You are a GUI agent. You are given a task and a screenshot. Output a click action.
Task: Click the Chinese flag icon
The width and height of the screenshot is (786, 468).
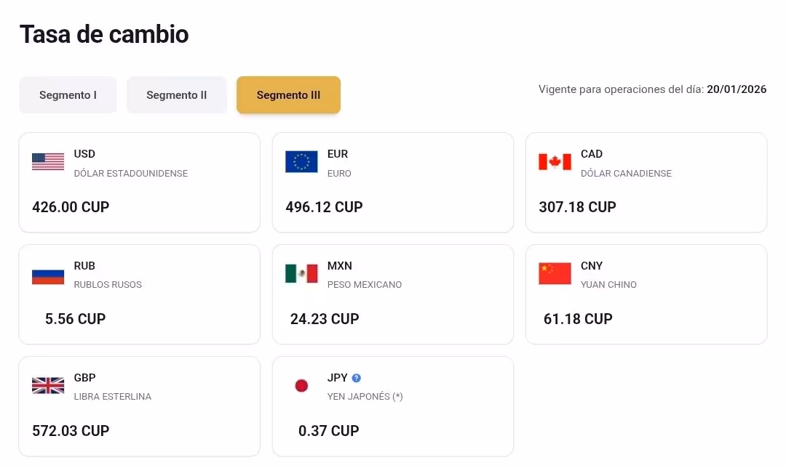pos(555,273)
